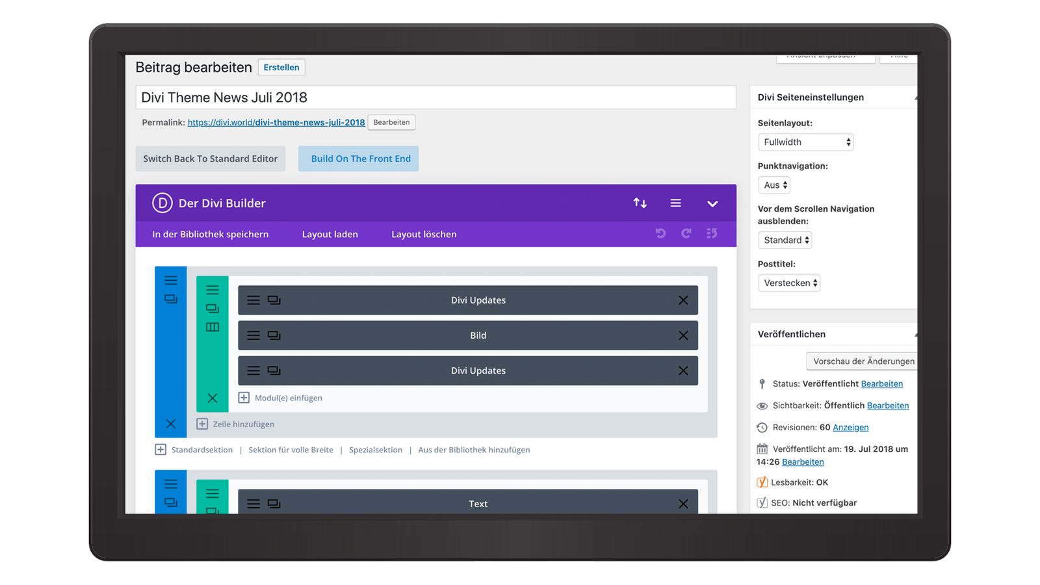
Task: Edit Status via Bearbeiten link
Action: [x=881, y=383]
